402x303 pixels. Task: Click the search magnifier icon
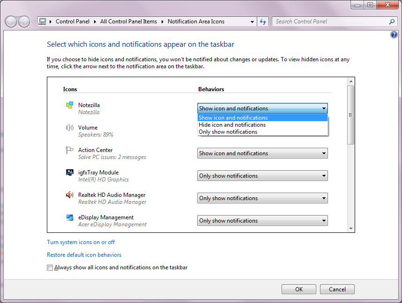[392, 22]
